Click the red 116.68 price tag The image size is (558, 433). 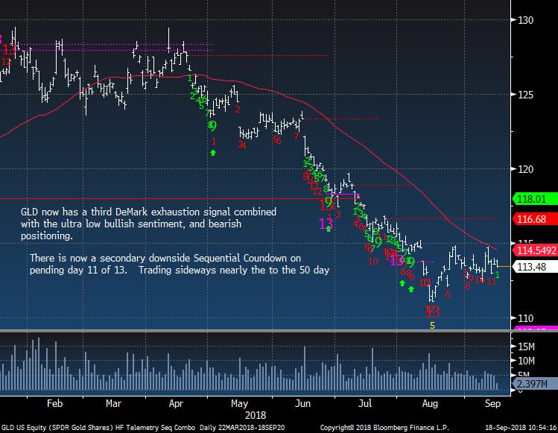pos(535,219)
